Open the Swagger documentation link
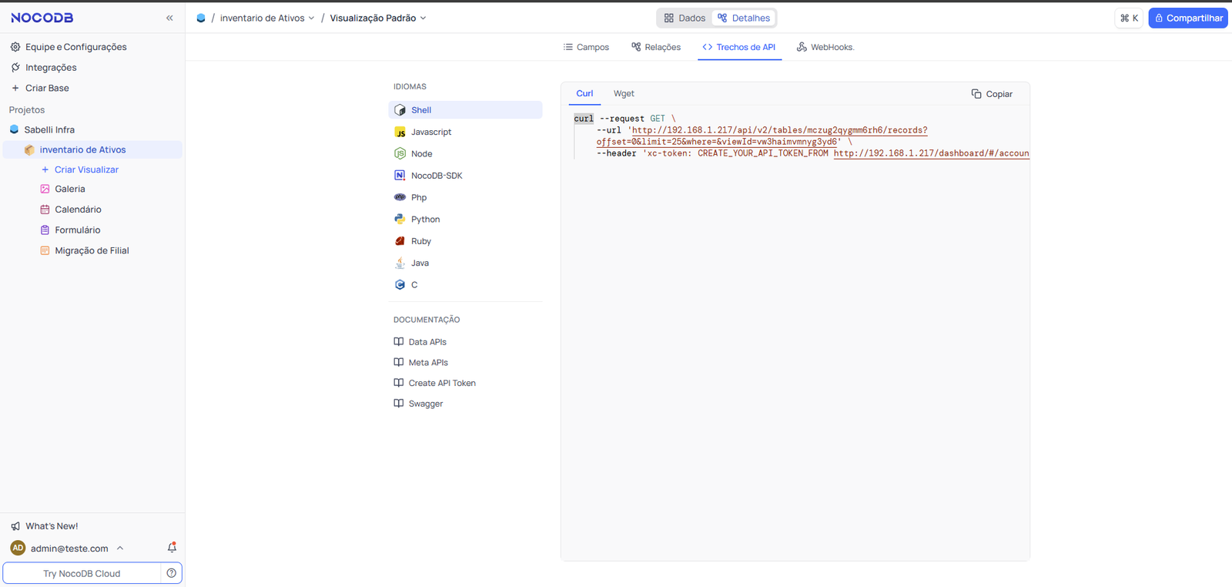Viewport: 1232px width, 587px height. tap(425, 404)
